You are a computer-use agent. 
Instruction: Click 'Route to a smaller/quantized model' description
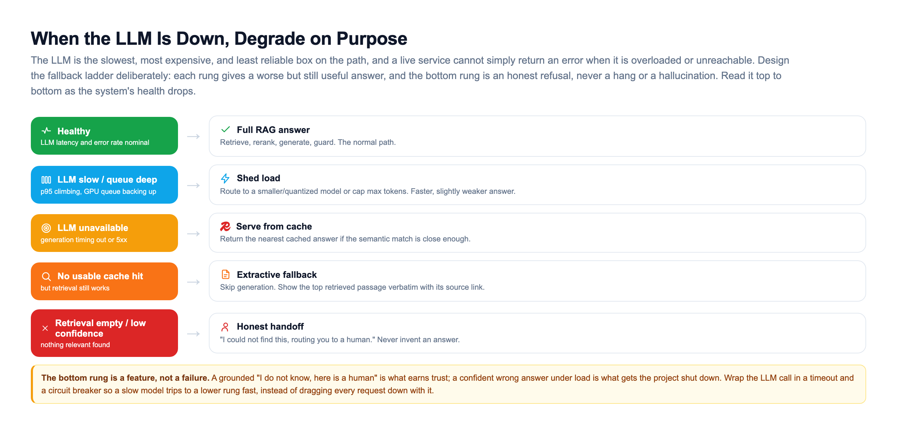[x=368, y=191]
